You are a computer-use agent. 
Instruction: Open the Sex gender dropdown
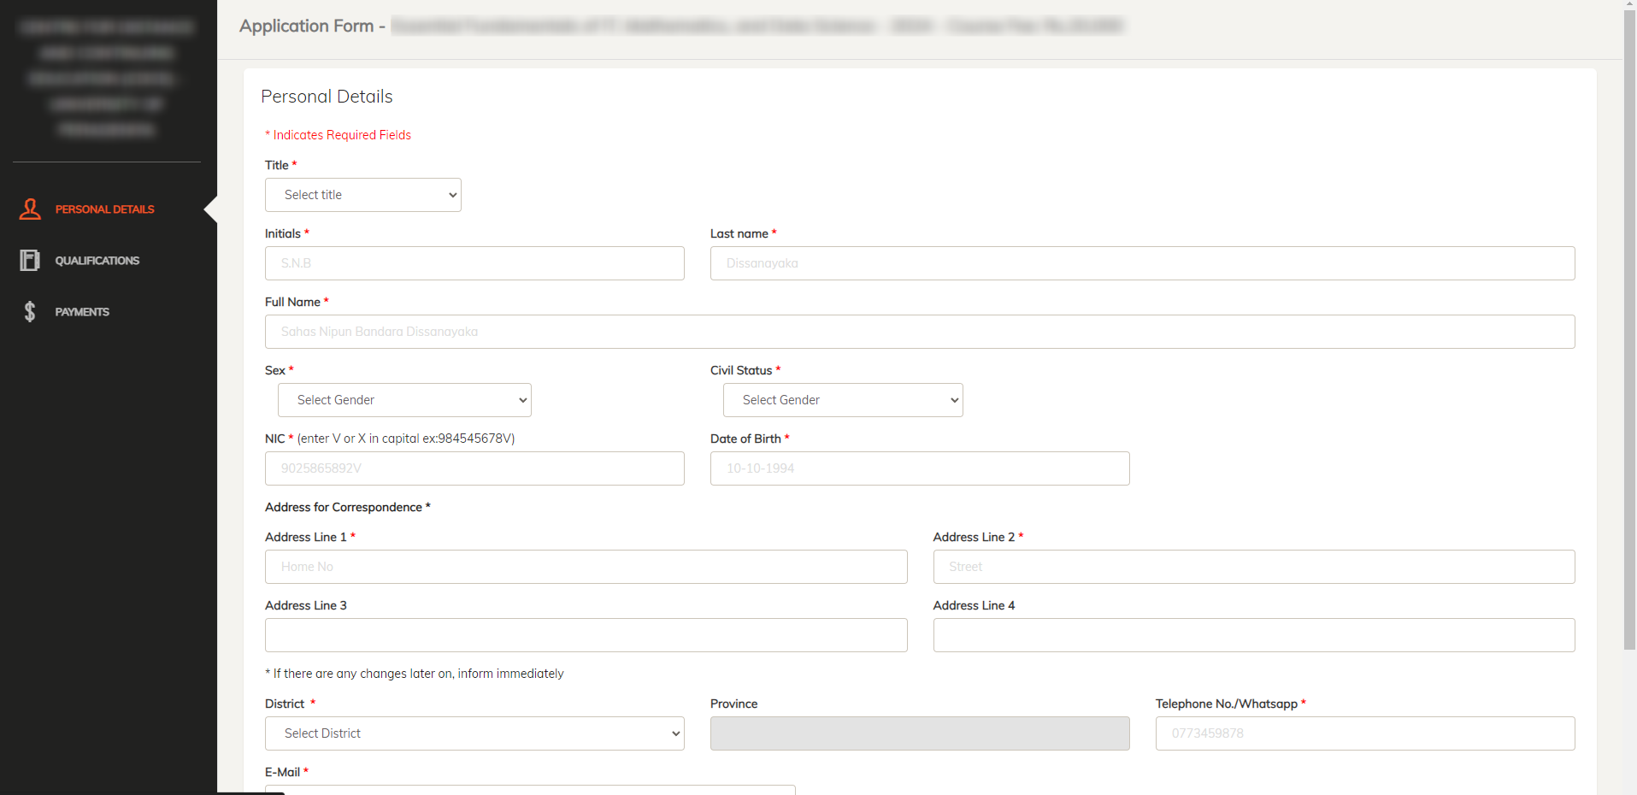pos(403,399)
